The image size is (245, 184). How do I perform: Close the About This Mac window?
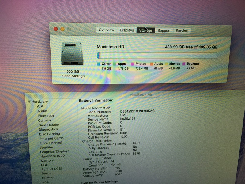(56, 29)
